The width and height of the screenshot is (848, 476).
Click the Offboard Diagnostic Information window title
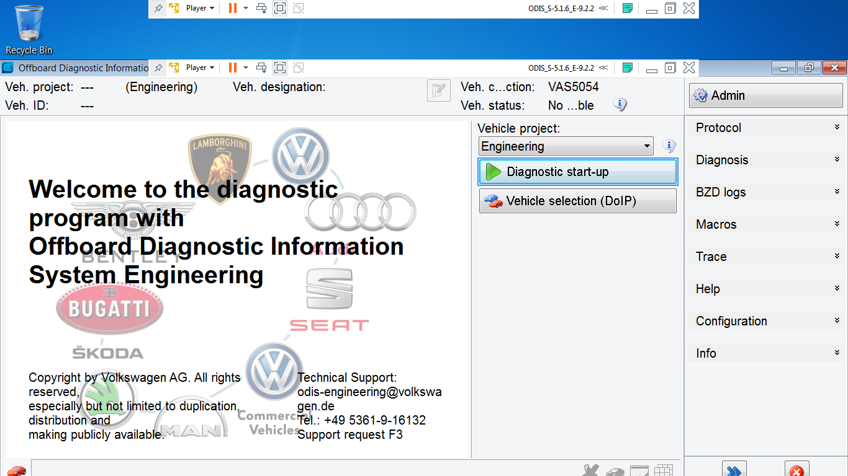click(83, 68)
